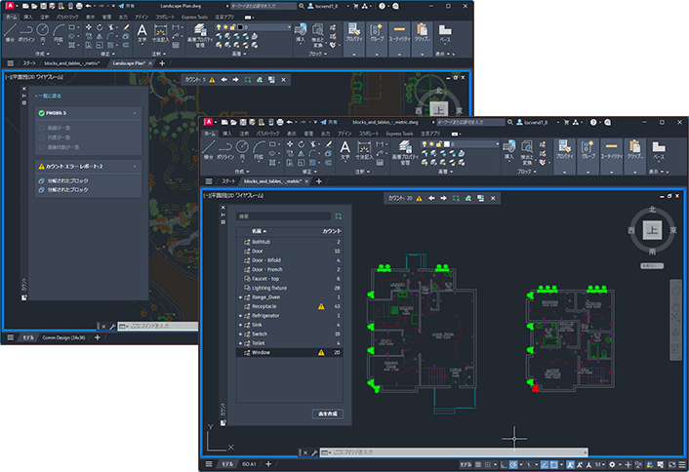Expand the Switch row in count list
This screenshot has width=689, height=472.
pyautogui.click(x=240, y=334)
